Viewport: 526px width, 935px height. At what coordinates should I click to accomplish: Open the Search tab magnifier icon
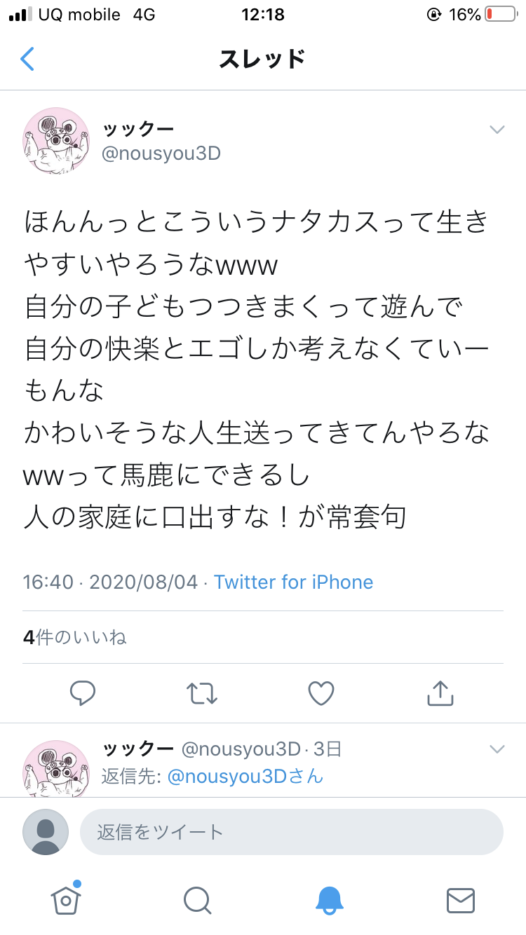[x=197, y=900]
